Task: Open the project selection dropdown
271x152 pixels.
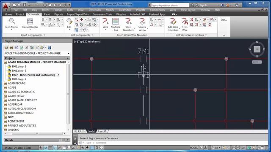Action: click(x=69, y=54)
